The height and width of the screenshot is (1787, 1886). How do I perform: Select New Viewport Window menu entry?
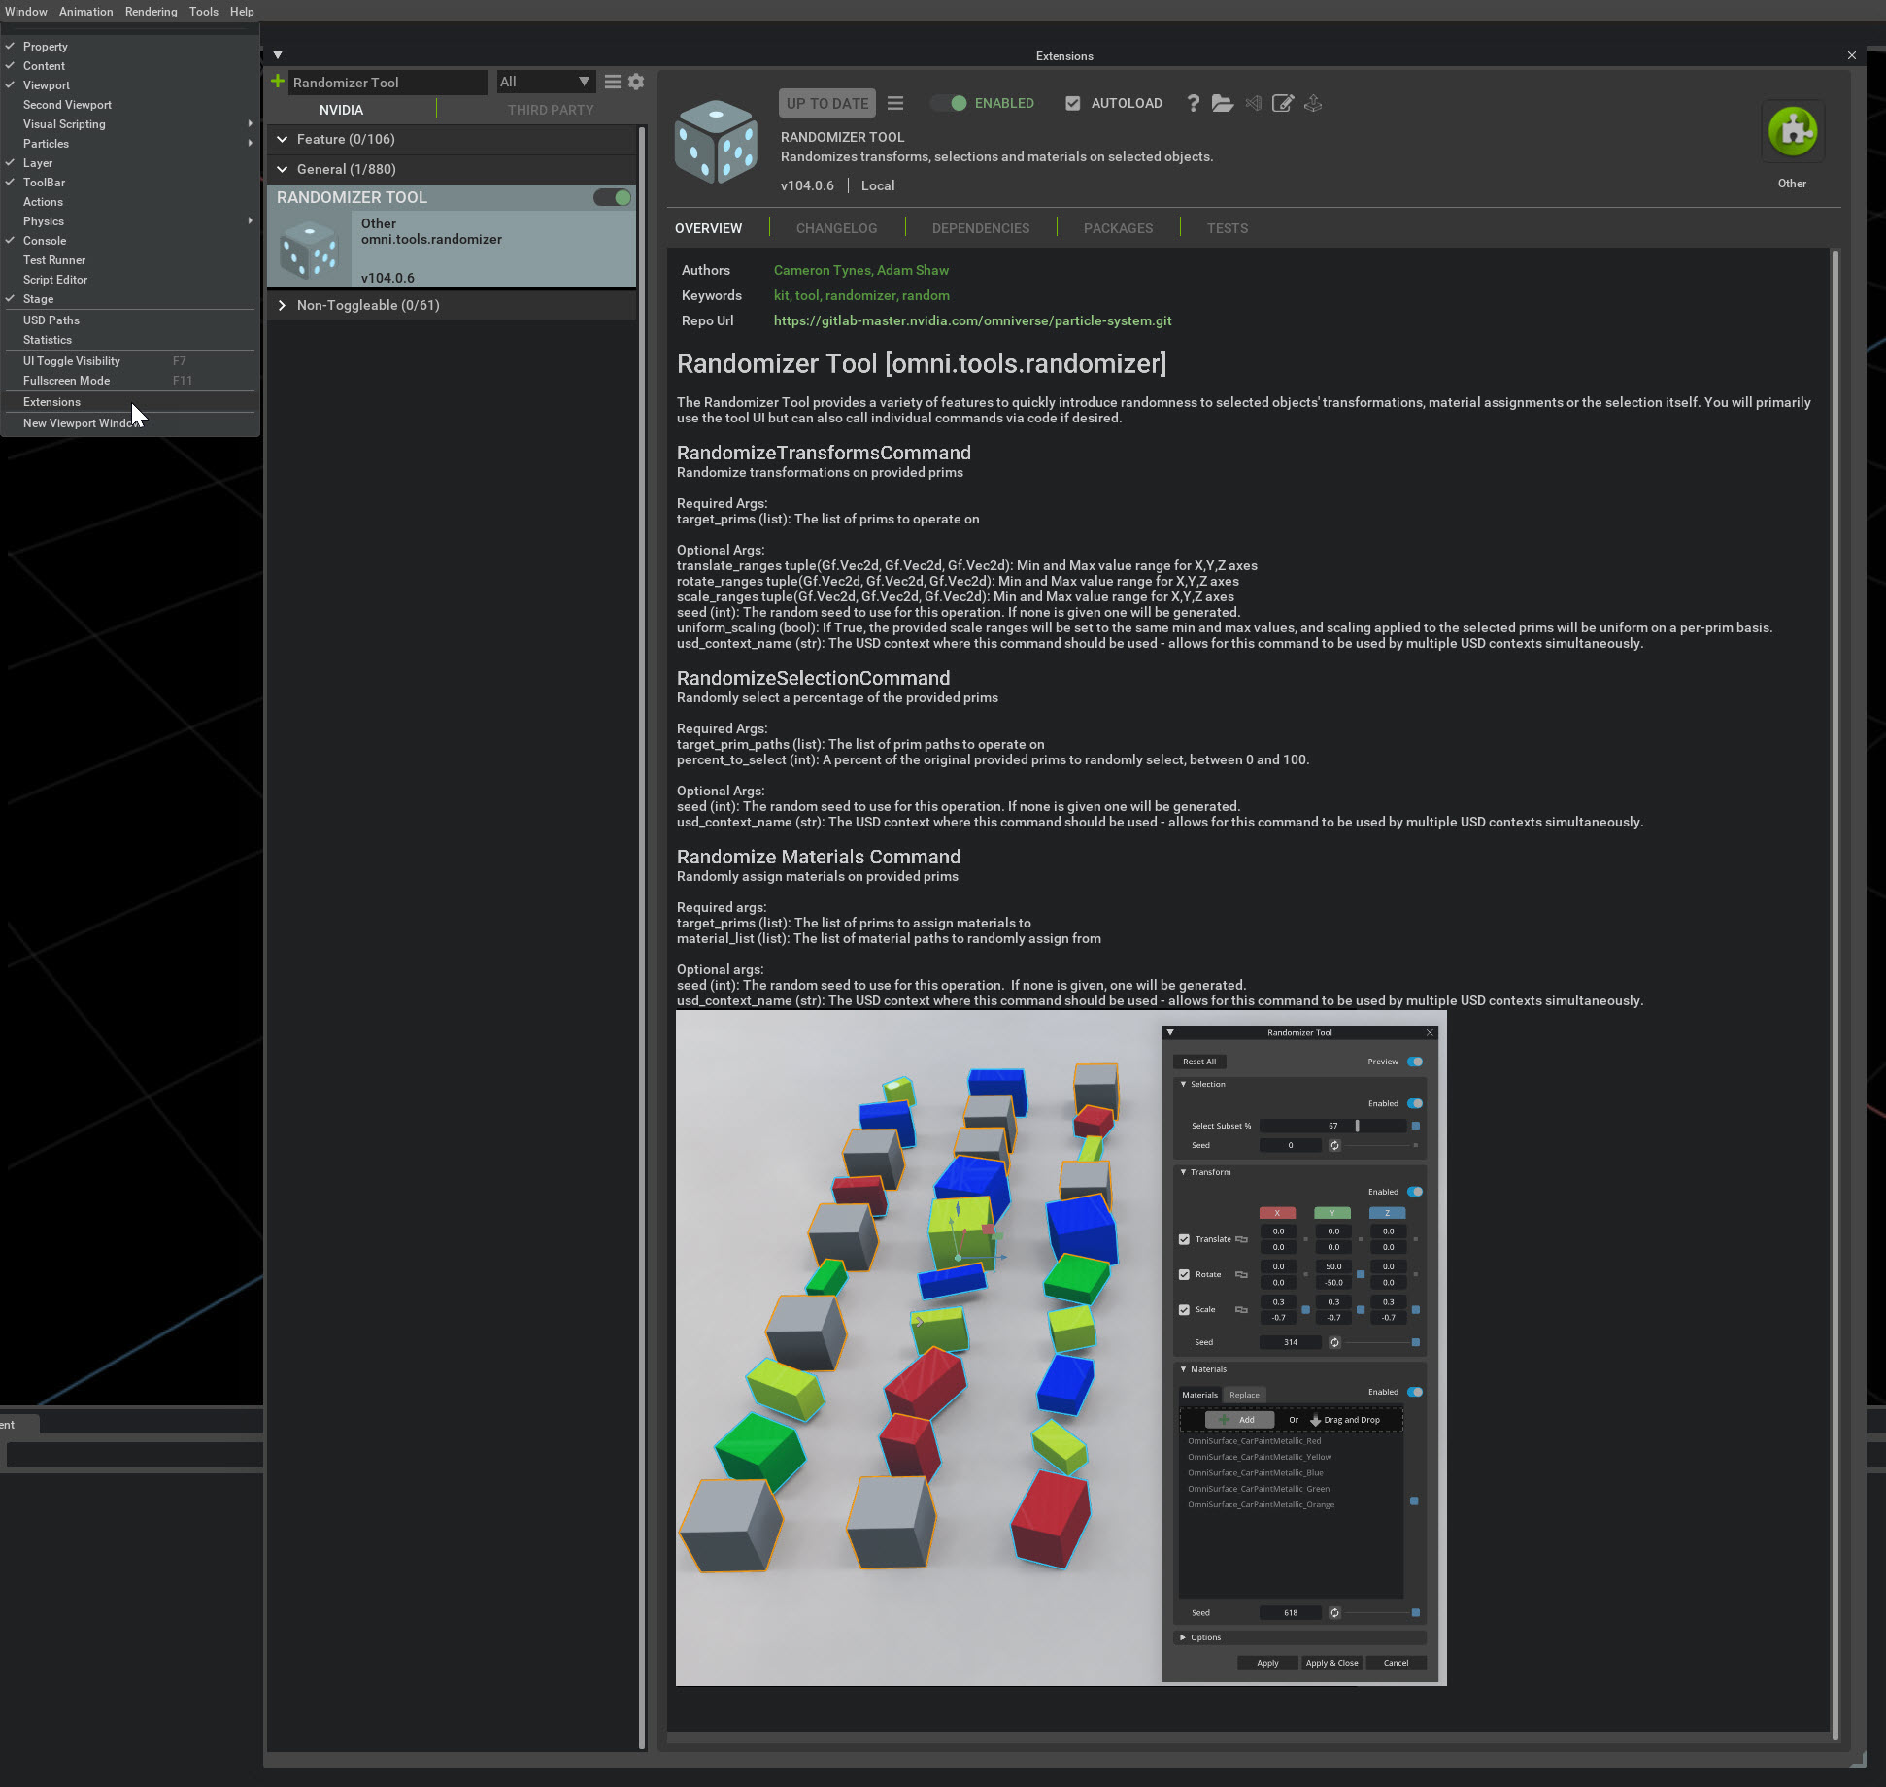point(129,423)
